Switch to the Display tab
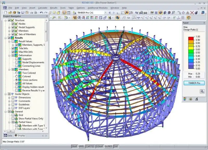 (x=20, y=135)
